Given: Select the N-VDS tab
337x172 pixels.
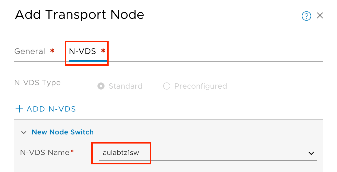Looking at the screenshot, I should coord(82,51).
